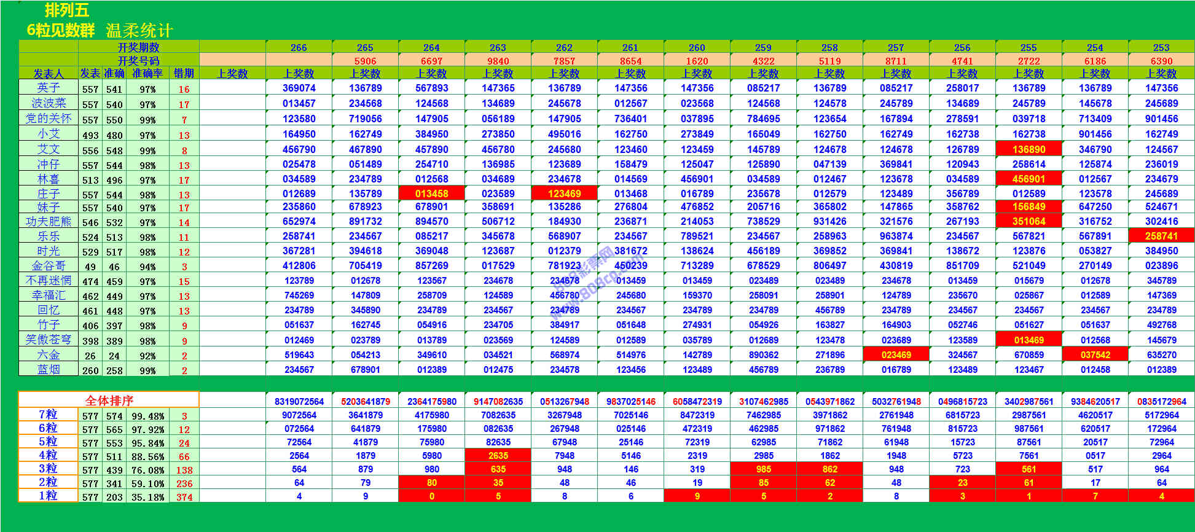Viewport: 1195px width, 532px height.
Task: Select red highlighted cell 013458
Action: [431, 194]
